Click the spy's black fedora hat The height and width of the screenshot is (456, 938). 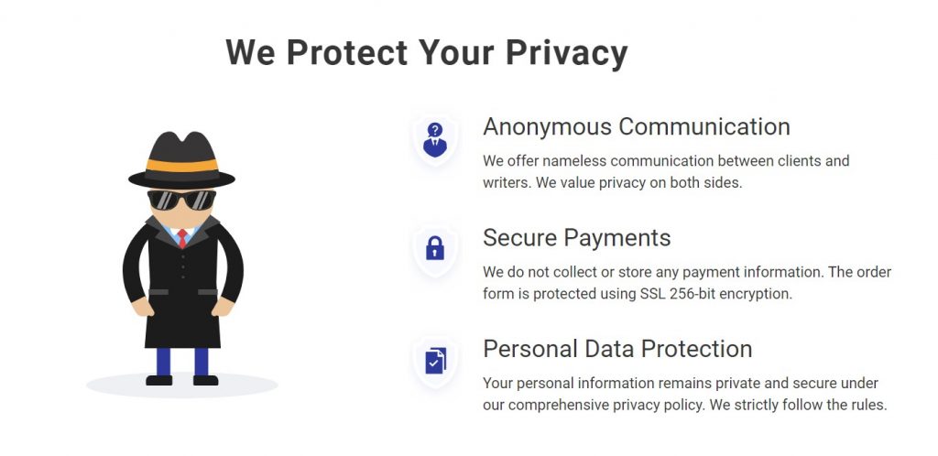tap(182, 160)
